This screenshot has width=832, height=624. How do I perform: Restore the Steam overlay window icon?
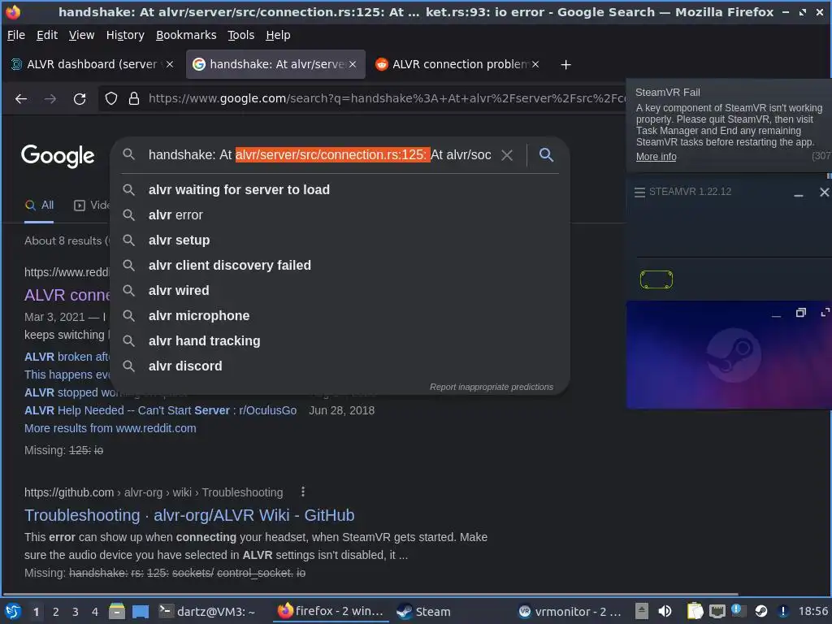[800, 313]
